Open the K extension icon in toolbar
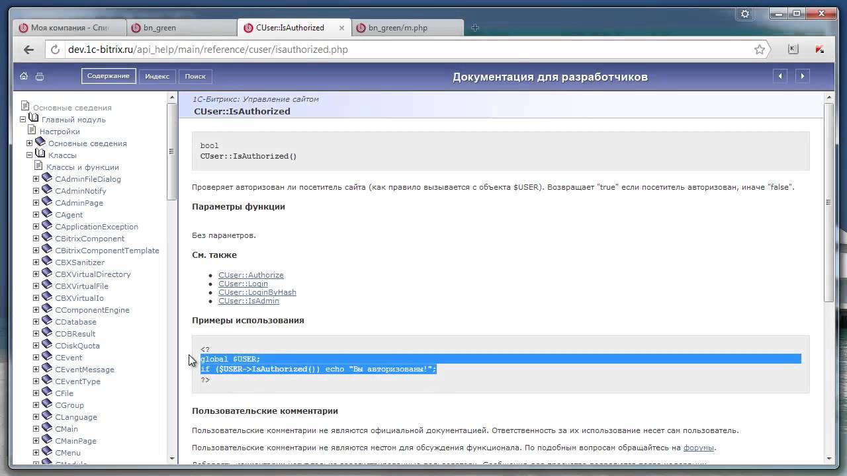 793,49
